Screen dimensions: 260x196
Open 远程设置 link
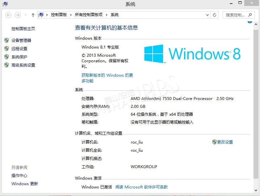(19, 49)
